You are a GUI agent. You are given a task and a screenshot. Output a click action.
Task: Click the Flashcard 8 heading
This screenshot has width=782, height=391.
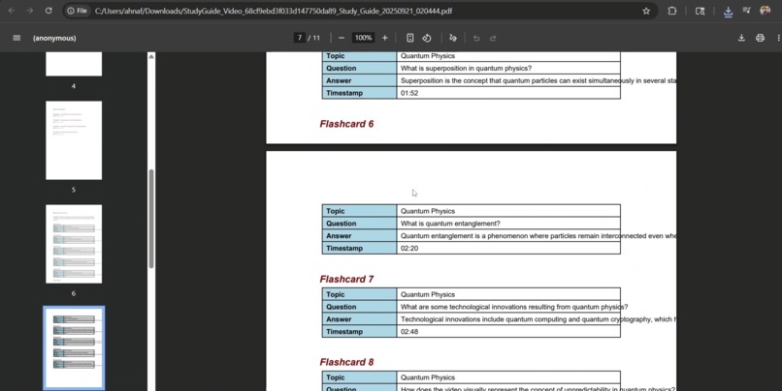point(346,362)
